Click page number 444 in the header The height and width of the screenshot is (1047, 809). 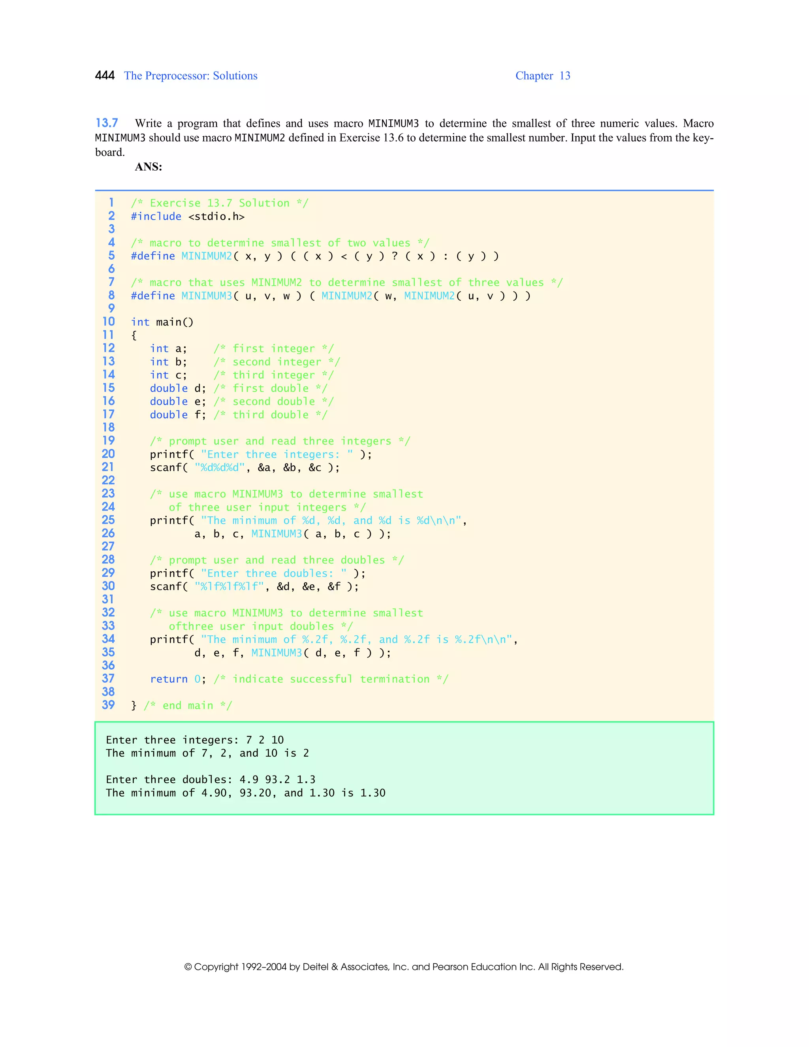[104, 76]
